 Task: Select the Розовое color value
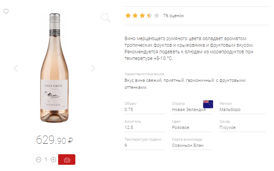181,128
